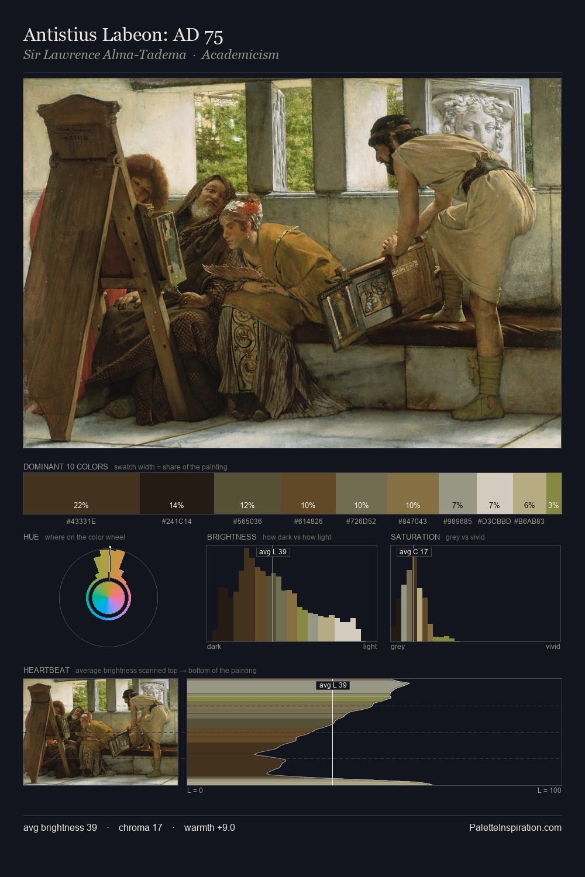The image size is (585, 877).
Task: Click the 'vivid' saturation axis label
Action: pos(553,647)
